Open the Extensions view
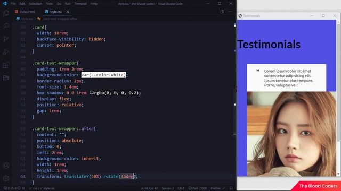 point(6,65)
